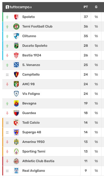
Task: Sort by the PT column header
Action: (x=86, y=7)
